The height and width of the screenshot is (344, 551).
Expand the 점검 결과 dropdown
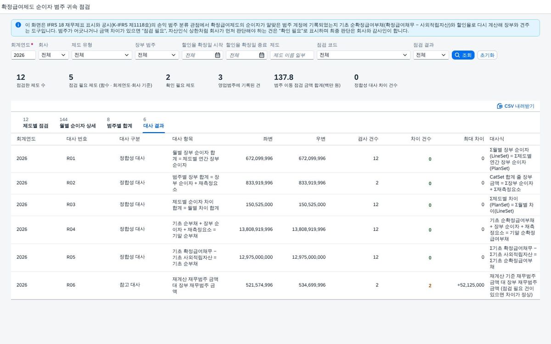[431, 55]
